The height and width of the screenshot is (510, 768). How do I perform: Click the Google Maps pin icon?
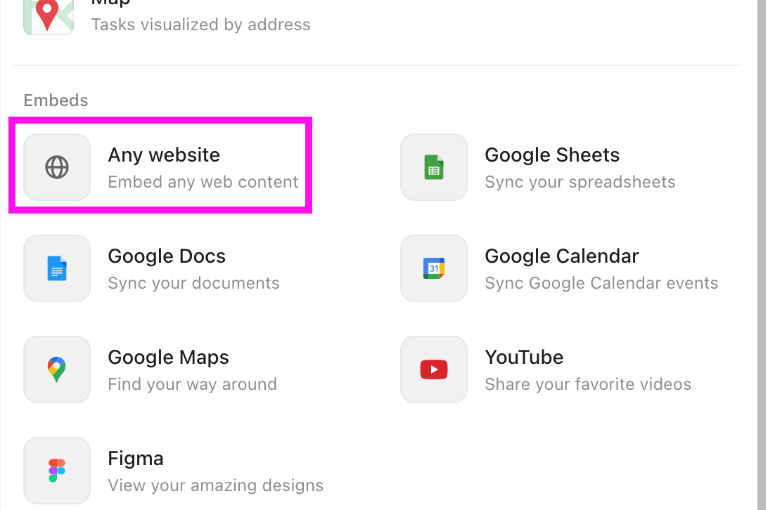57,370
